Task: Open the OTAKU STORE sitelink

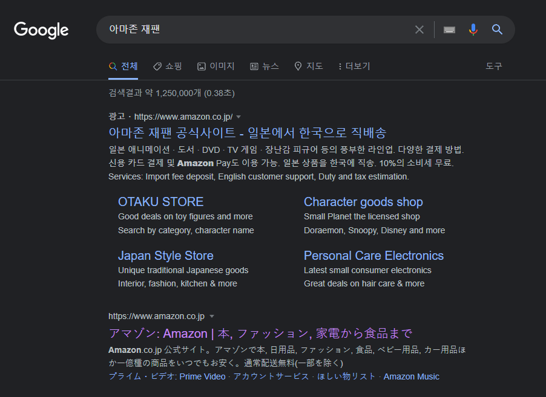Action: coord(160,202)
